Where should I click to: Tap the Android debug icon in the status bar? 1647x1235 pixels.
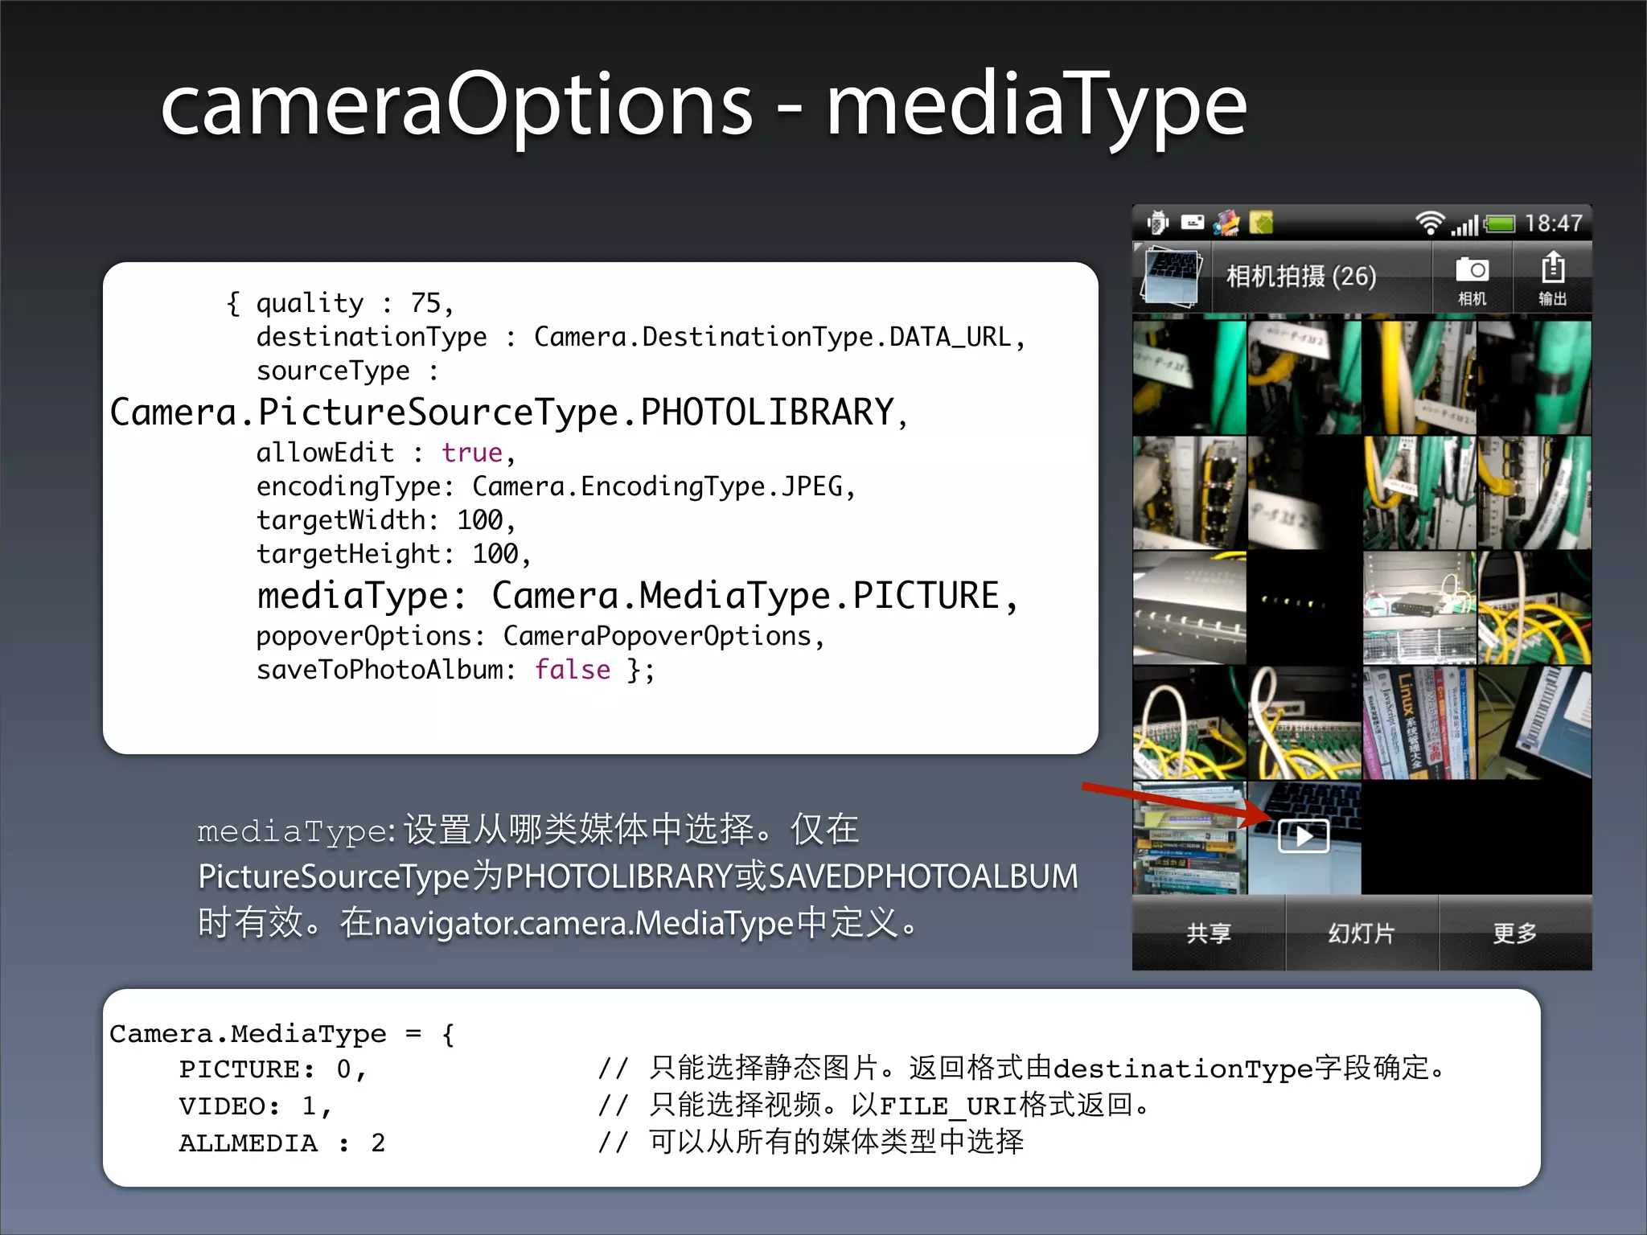(1157, 223)
